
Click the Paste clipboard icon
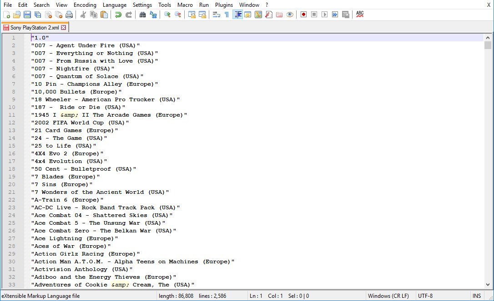coord(104,15)
